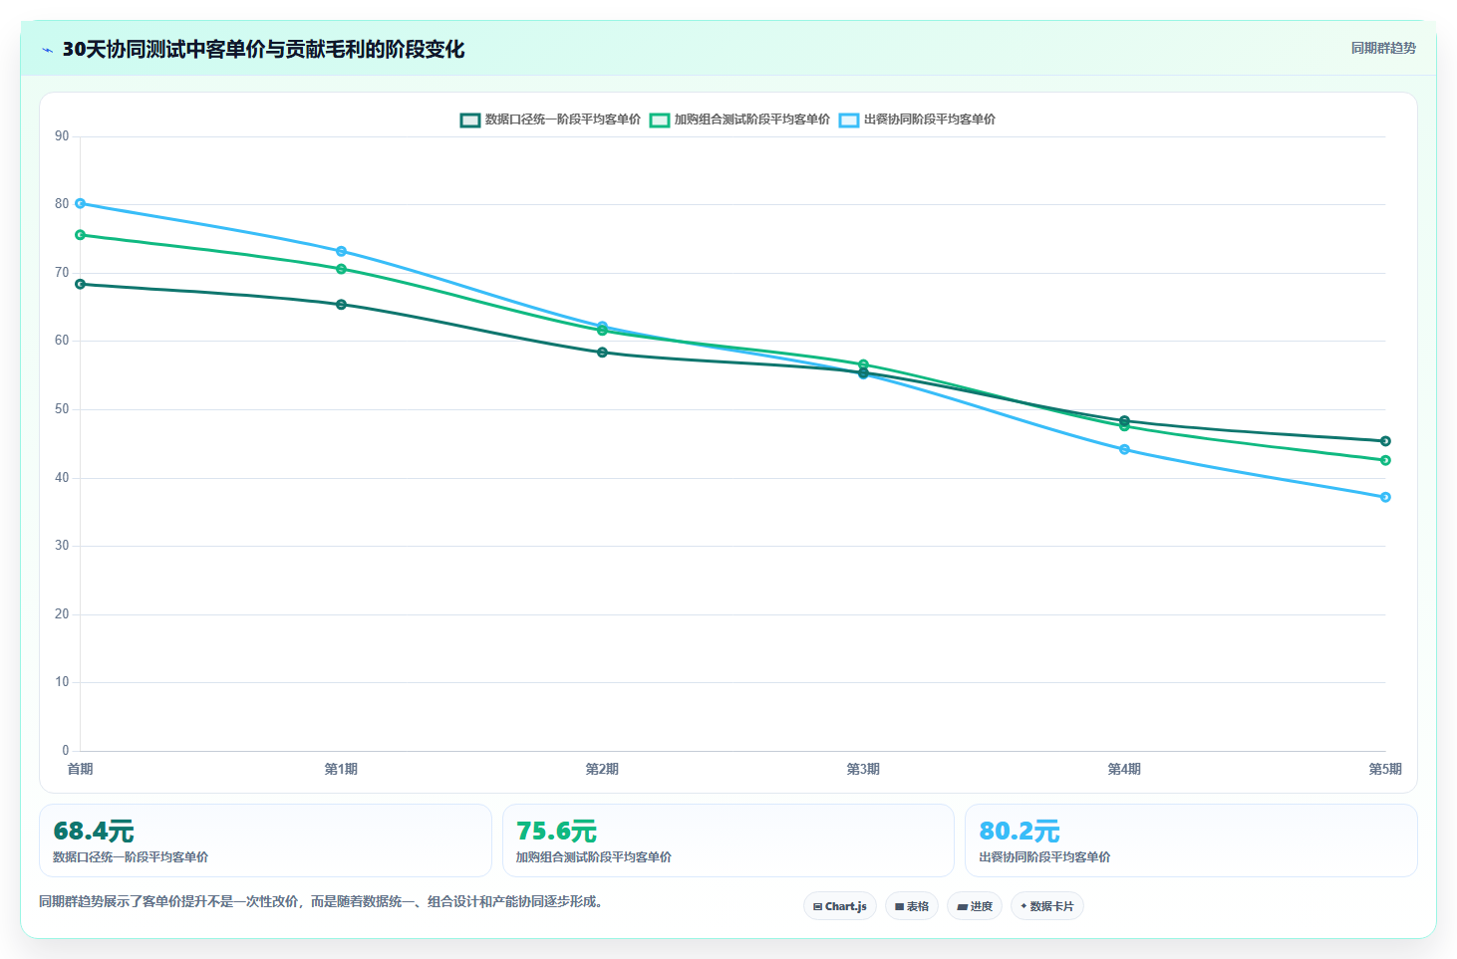Toggle the 出餐协同阶段平均客单价 legend series

point(917,120)
